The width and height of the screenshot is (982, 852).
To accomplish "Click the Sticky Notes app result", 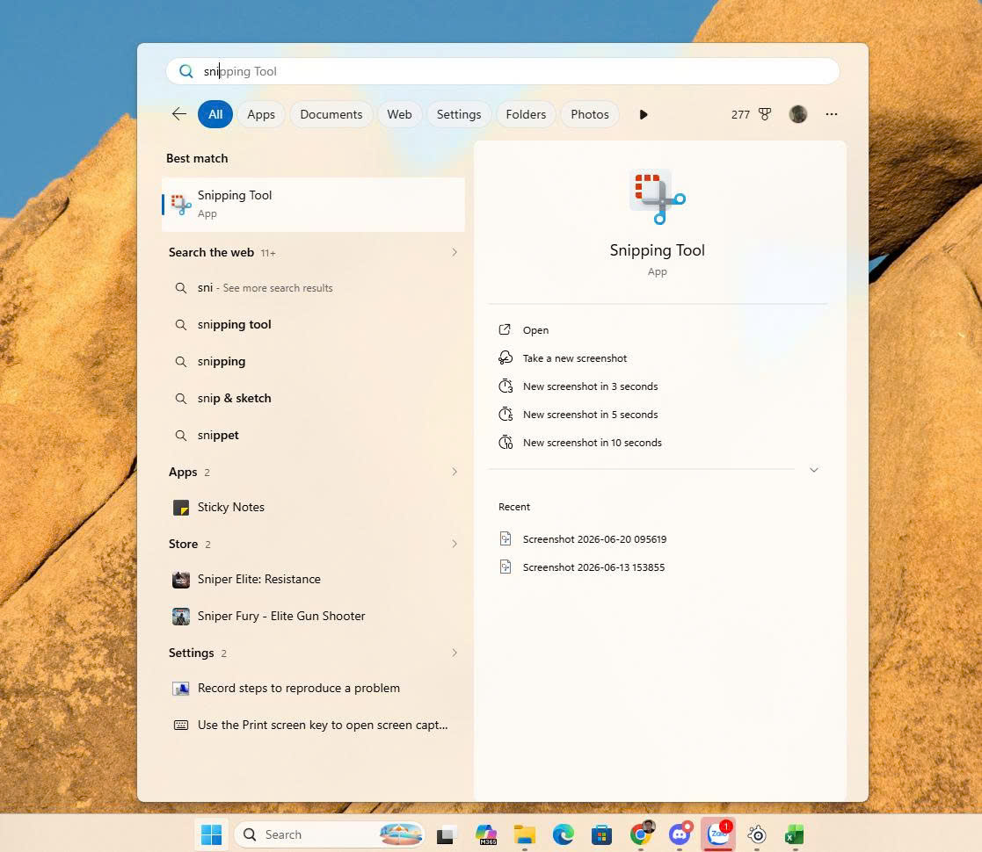I will pos(313,508).
